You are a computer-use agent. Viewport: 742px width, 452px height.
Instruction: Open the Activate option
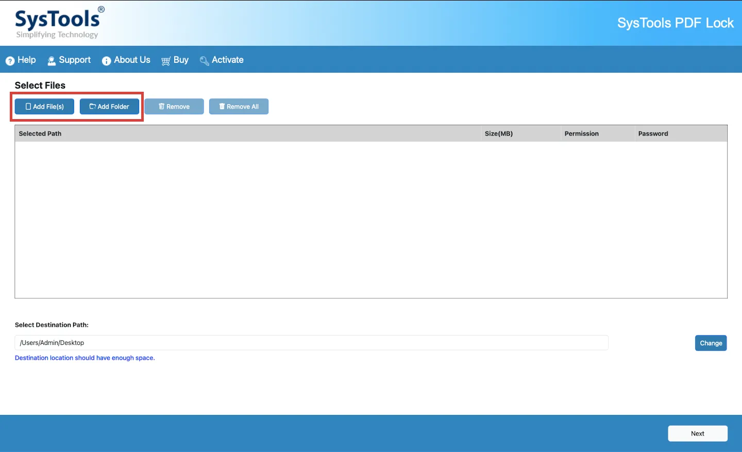click(222, 60)
